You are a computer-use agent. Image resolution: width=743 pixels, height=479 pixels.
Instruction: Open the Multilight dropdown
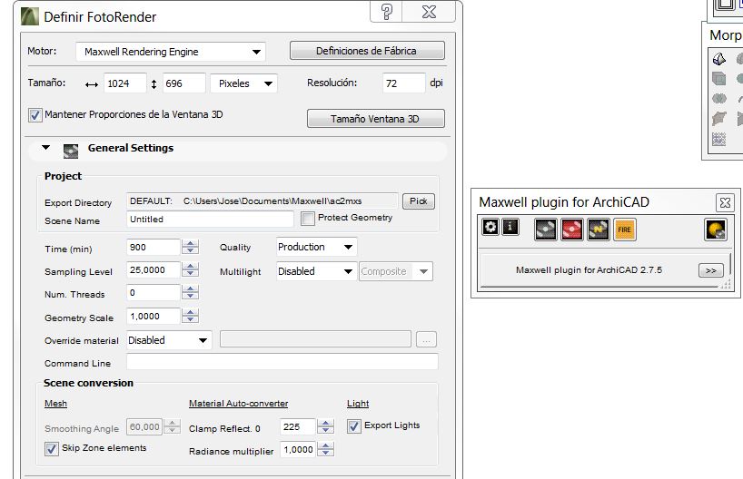click(x=316, y=271)
